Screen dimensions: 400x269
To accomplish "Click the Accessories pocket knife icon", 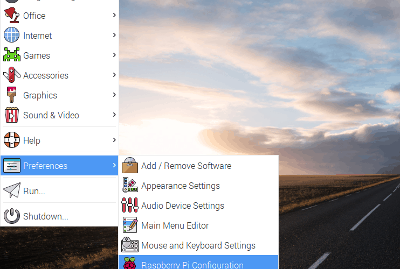I will tap(11, 75).
